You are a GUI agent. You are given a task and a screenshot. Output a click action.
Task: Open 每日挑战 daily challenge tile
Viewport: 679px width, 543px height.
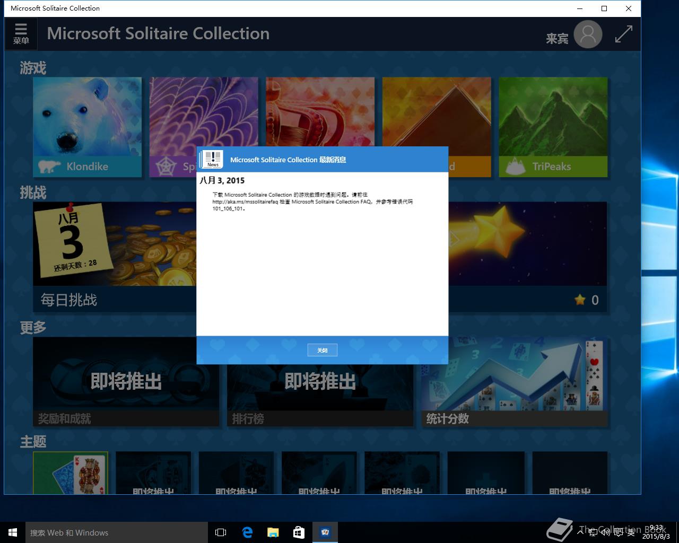tap(115, 257)
